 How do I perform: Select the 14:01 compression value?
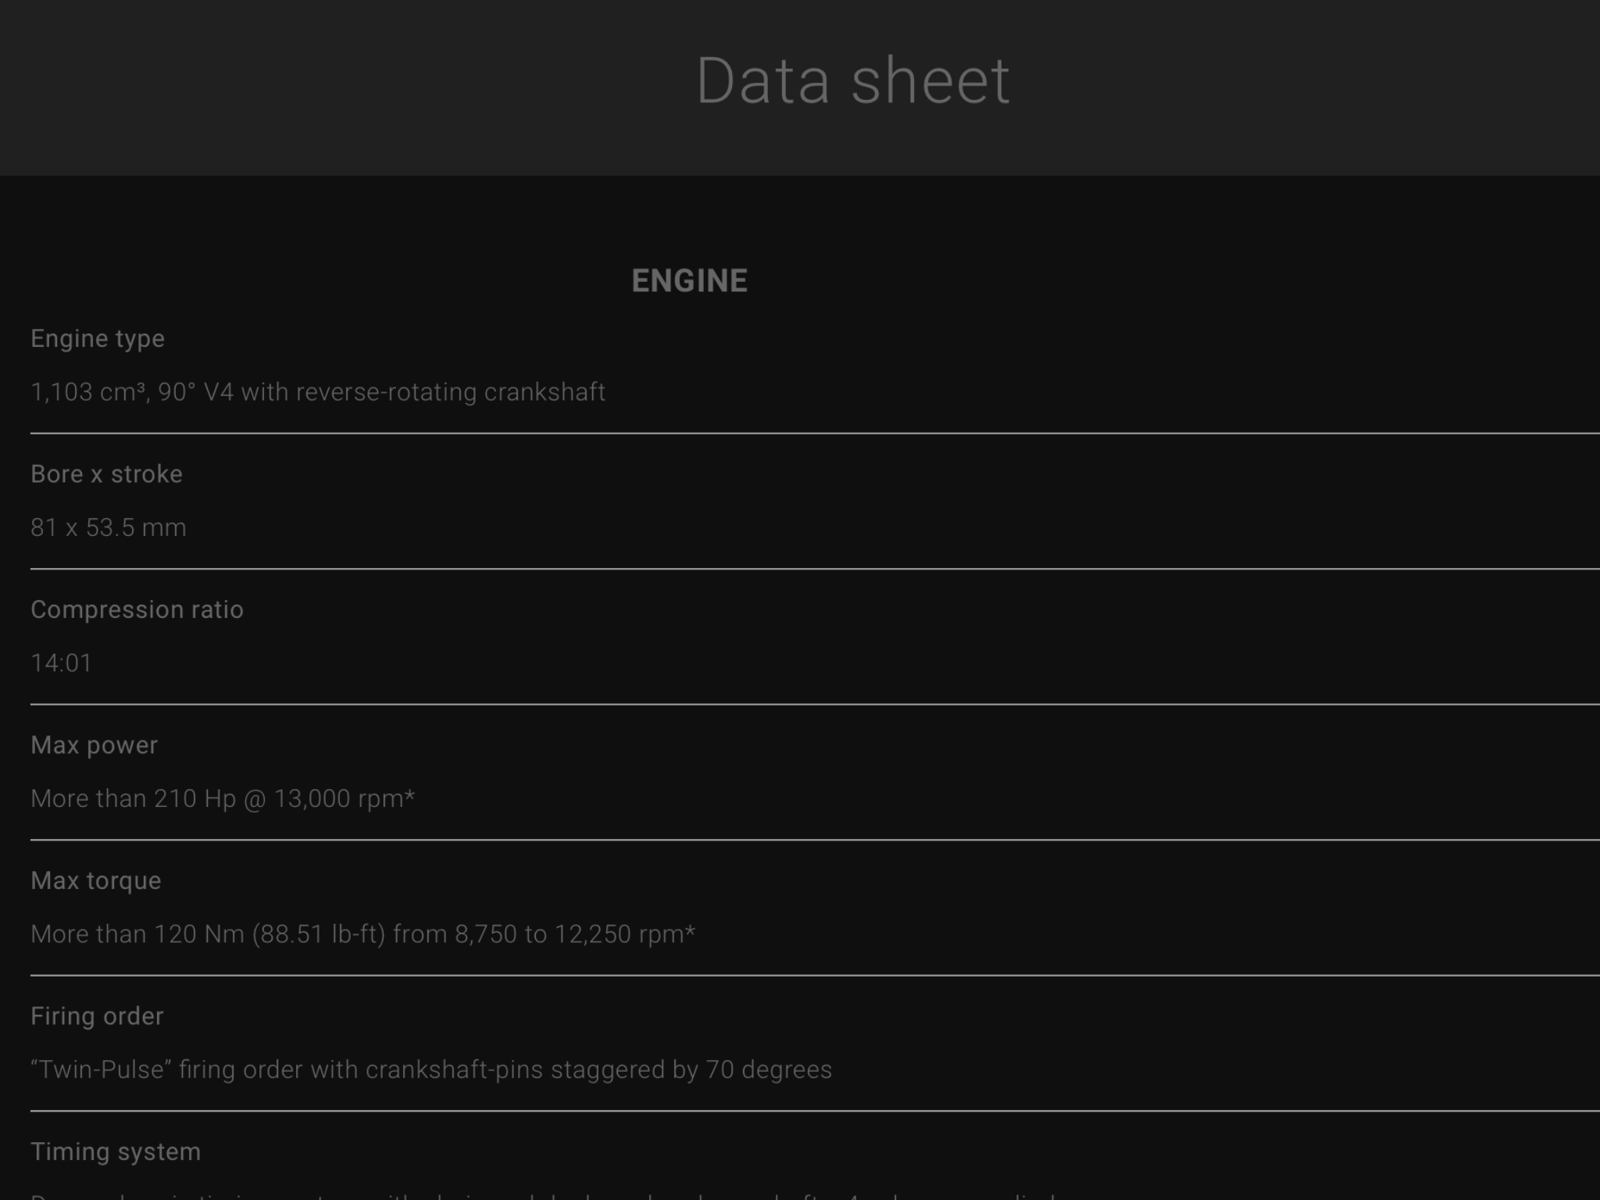pyautogui.click(x=61, y=662)
